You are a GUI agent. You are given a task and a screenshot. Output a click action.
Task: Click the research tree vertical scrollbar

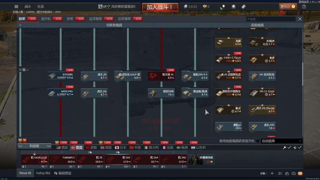[x=302, y=74]
